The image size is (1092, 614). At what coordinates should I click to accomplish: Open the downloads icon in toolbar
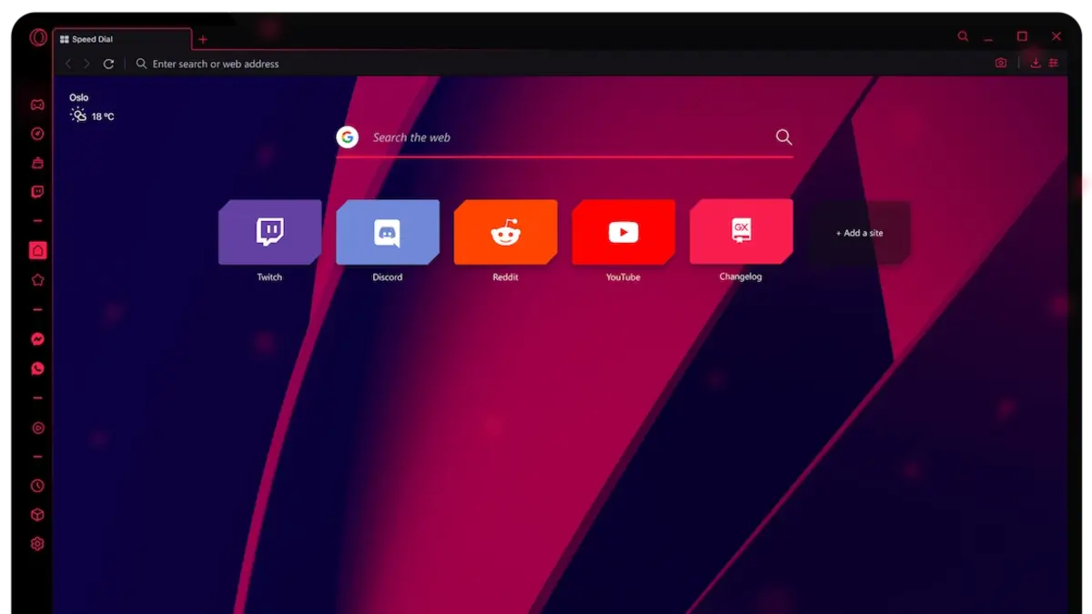(x=1035, y=63)
